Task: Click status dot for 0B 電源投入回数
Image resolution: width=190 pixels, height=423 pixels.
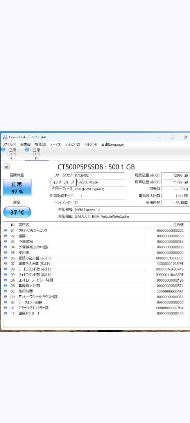Action: coord(6,286)
